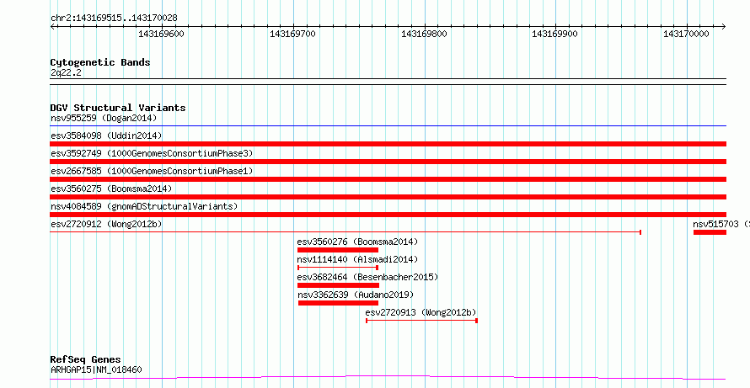Click the red bar under esv2667585
This screenshot has width=750, height=388.
[388, 179]
